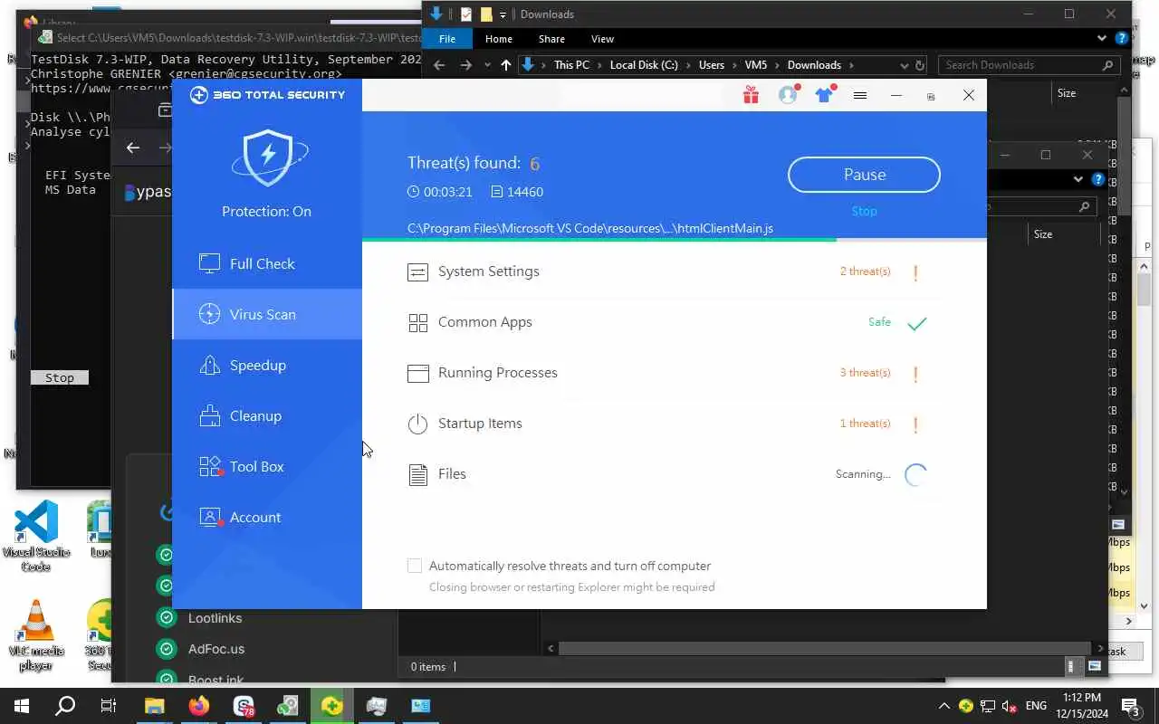Open recent locations dropdown in Explorer

click(x=487, y=65)
